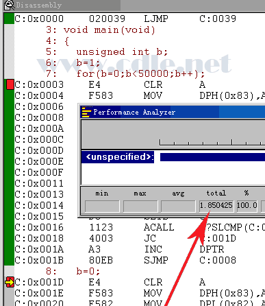Click the dark blue performance bar
Image resolution: width=265 pixels, height=306 pixels.
pos(212,157)
